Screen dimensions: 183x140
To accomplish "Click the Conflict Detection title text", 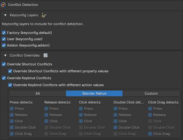I will (23, 5).
